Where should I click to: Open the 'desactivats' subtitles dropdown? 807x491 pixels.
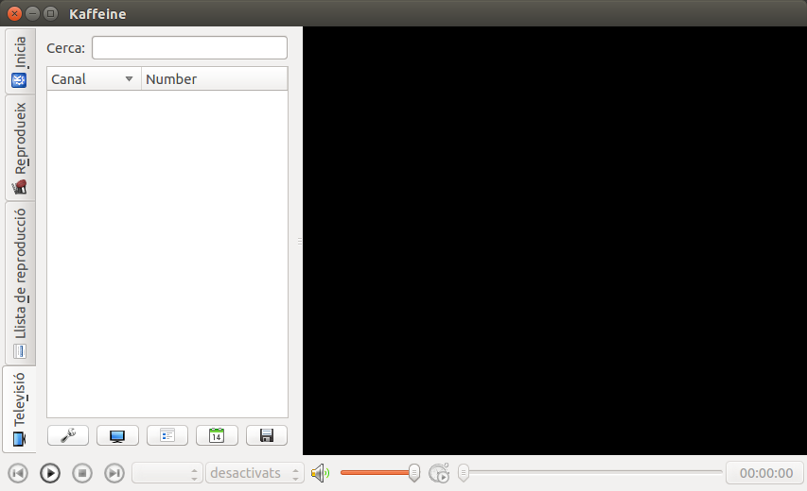tap(254, 473)
